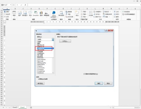
Task: Select column A header in Excel
Action: coord(7,9)
